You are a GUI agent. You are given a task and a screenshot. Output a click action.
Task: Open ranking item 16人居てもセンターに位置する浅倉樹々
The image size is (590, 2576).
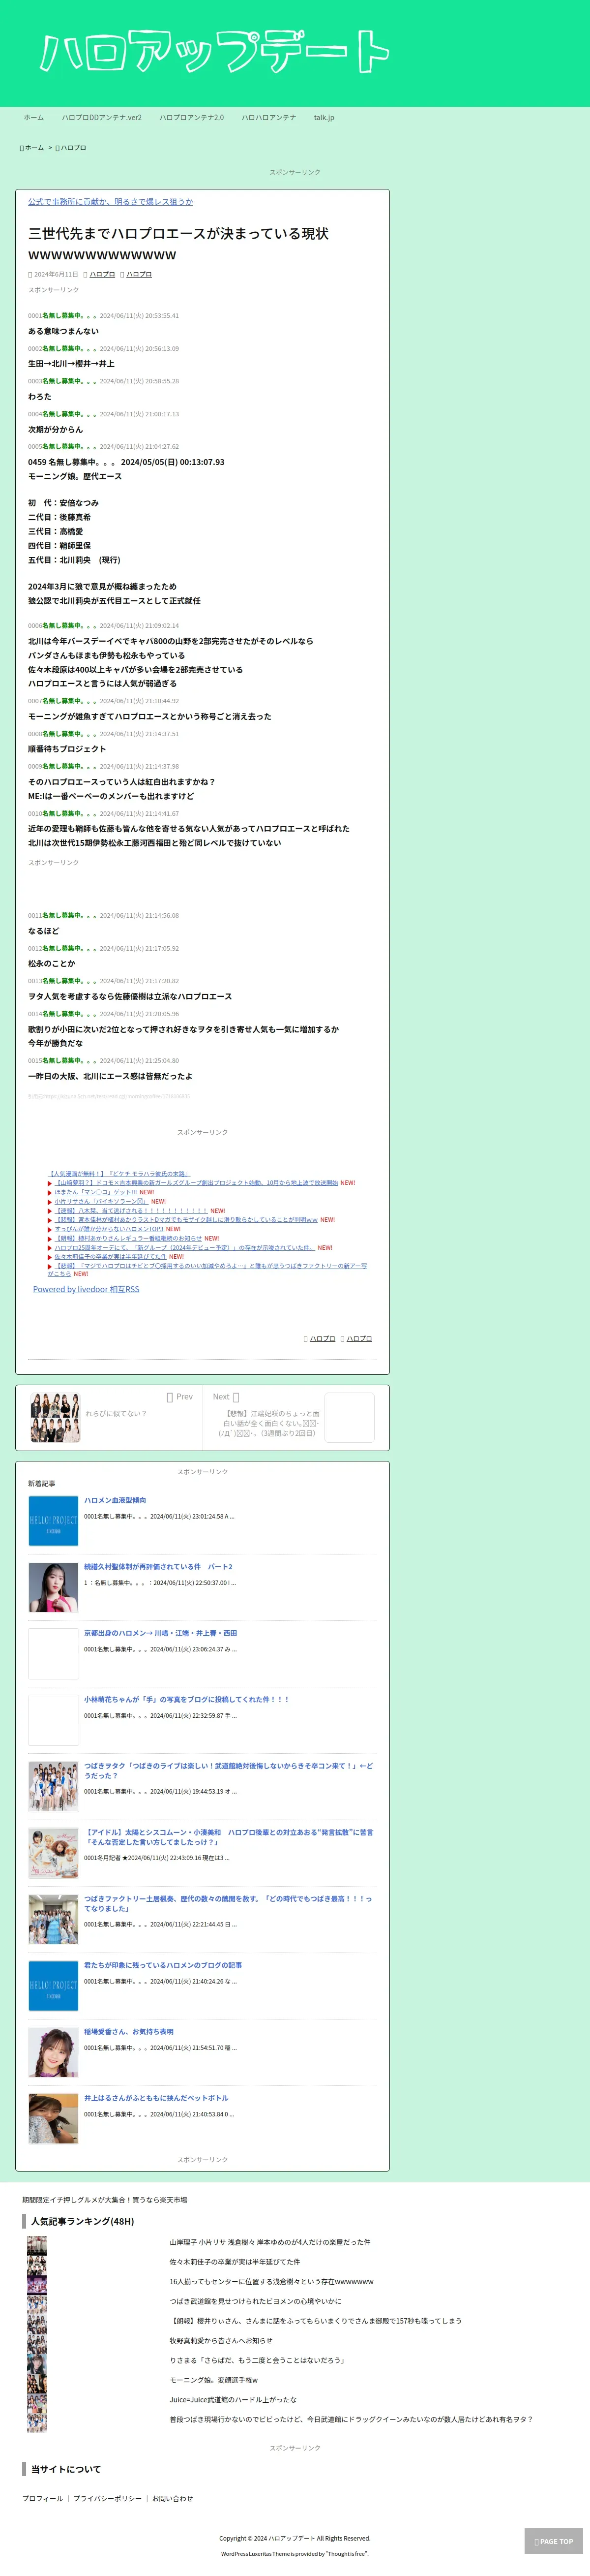coord(271,2282)
